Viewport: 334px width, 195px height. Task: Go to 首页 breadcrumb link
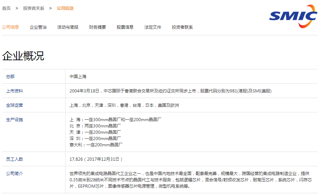pyautogui.click(x=6, y=8)
